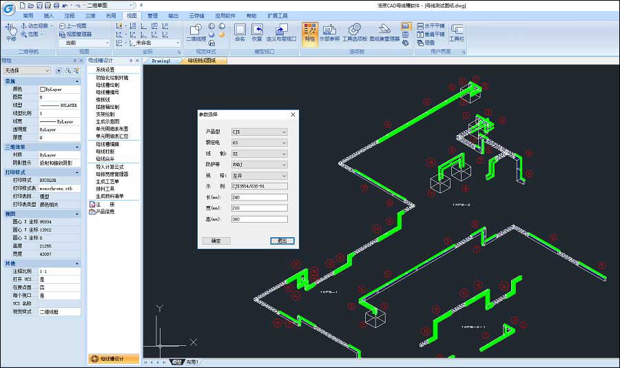Click the 长(mm) input field
Viewport: 620px width, 368px height.
pos(259,197)
